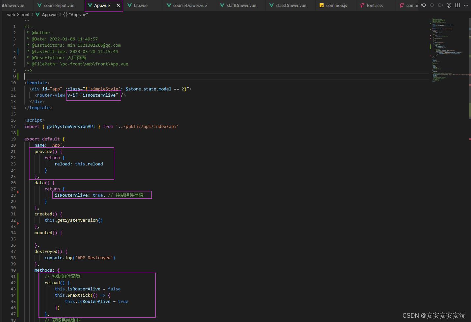471x322 pixels.
Task: Click line number 41 in gutter
Action: (13, 276)
